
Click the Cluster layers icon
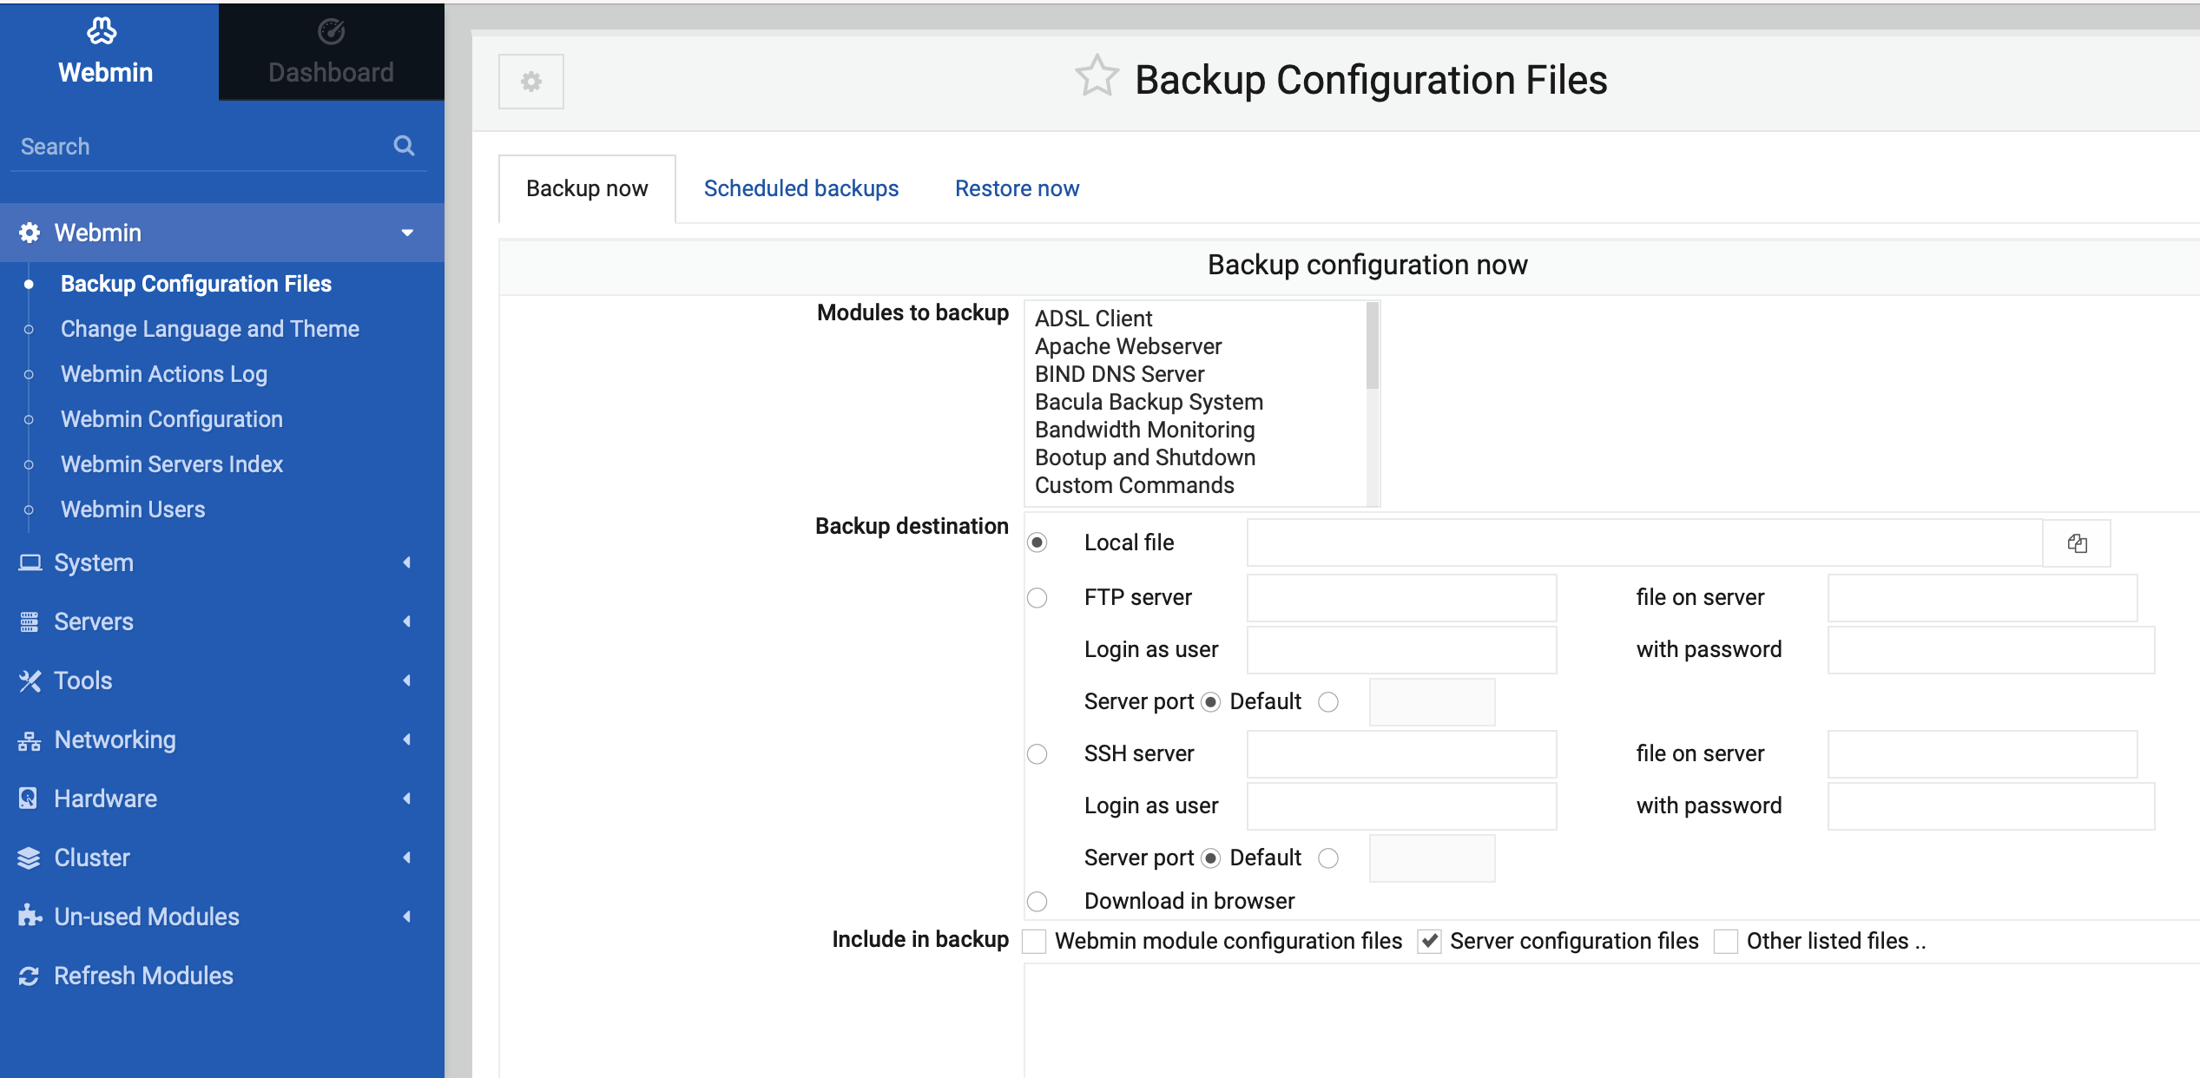click(x=30, y=858)
